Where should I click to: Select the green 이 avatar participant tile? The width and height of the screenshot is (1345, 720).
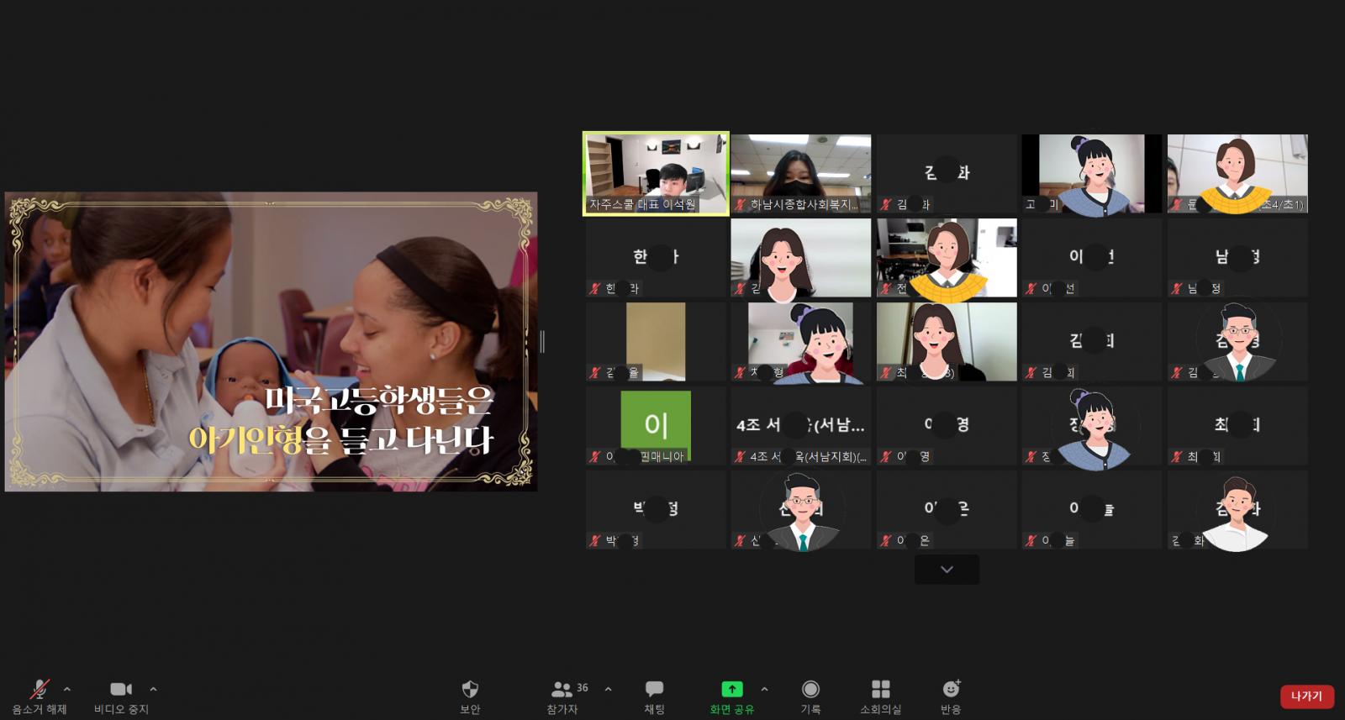coord(656,426)
